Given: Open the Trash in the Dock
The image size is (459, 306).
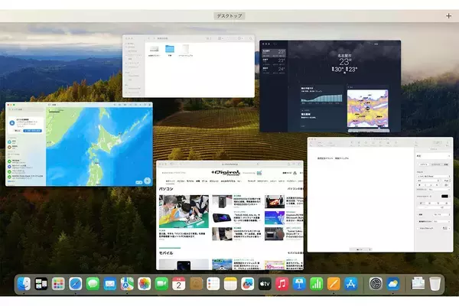Looking at the screenshot, I should point(435,284).
